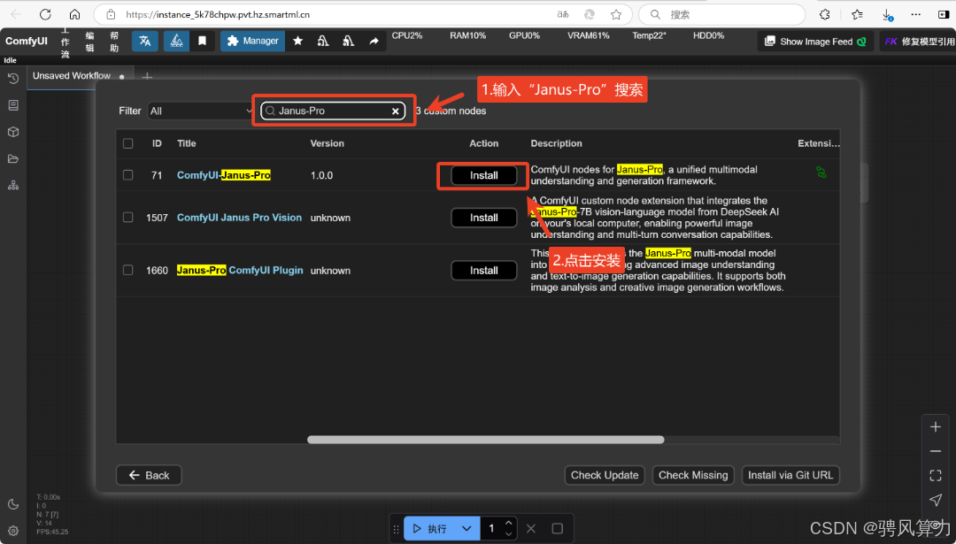Toggle dark theme moon icon

click(x=12, y=504)
